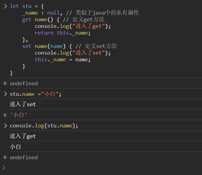
Task: Click the first undefined result text
Action: coord(24,83)
